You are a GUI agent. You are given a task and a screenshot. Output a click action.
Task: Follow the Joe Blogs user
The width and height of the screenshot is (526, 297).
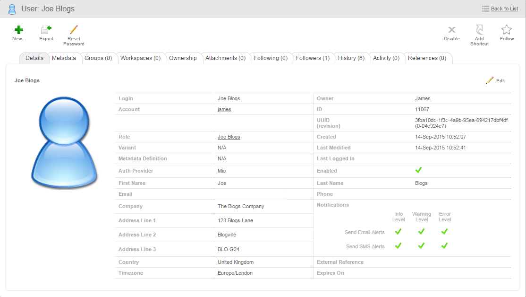click(507, 30)
